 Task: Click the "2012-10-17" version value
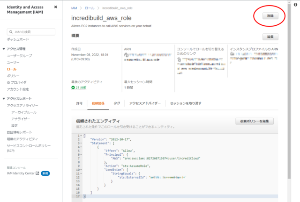coord(120,139)
